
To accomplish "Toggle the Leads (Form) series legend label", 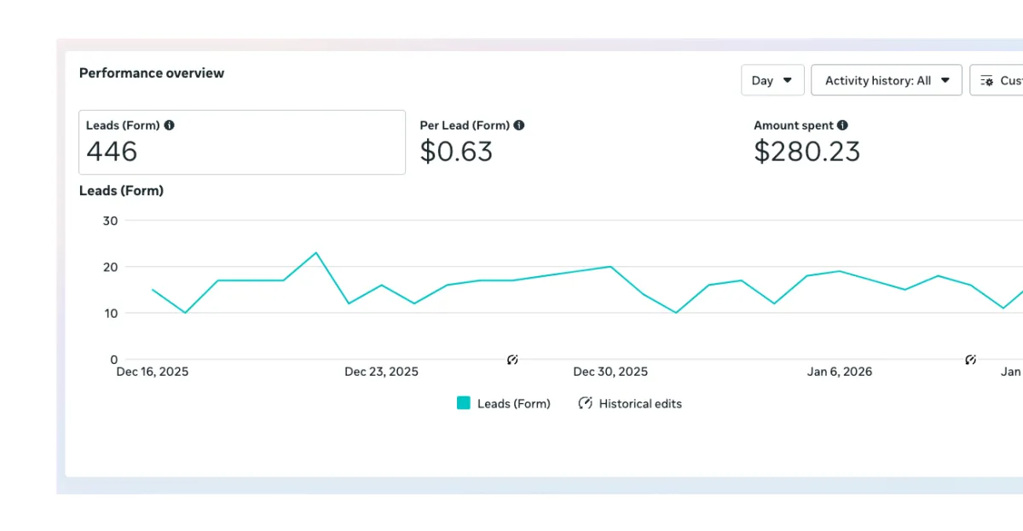I will 514,404.
